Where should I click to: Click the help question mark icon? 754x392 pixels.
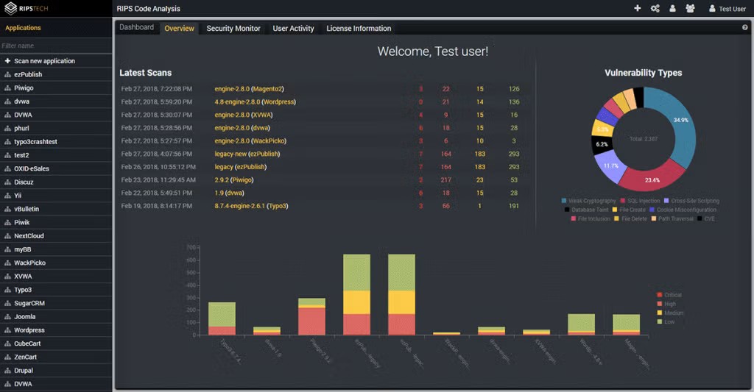(x=745, y=28)
